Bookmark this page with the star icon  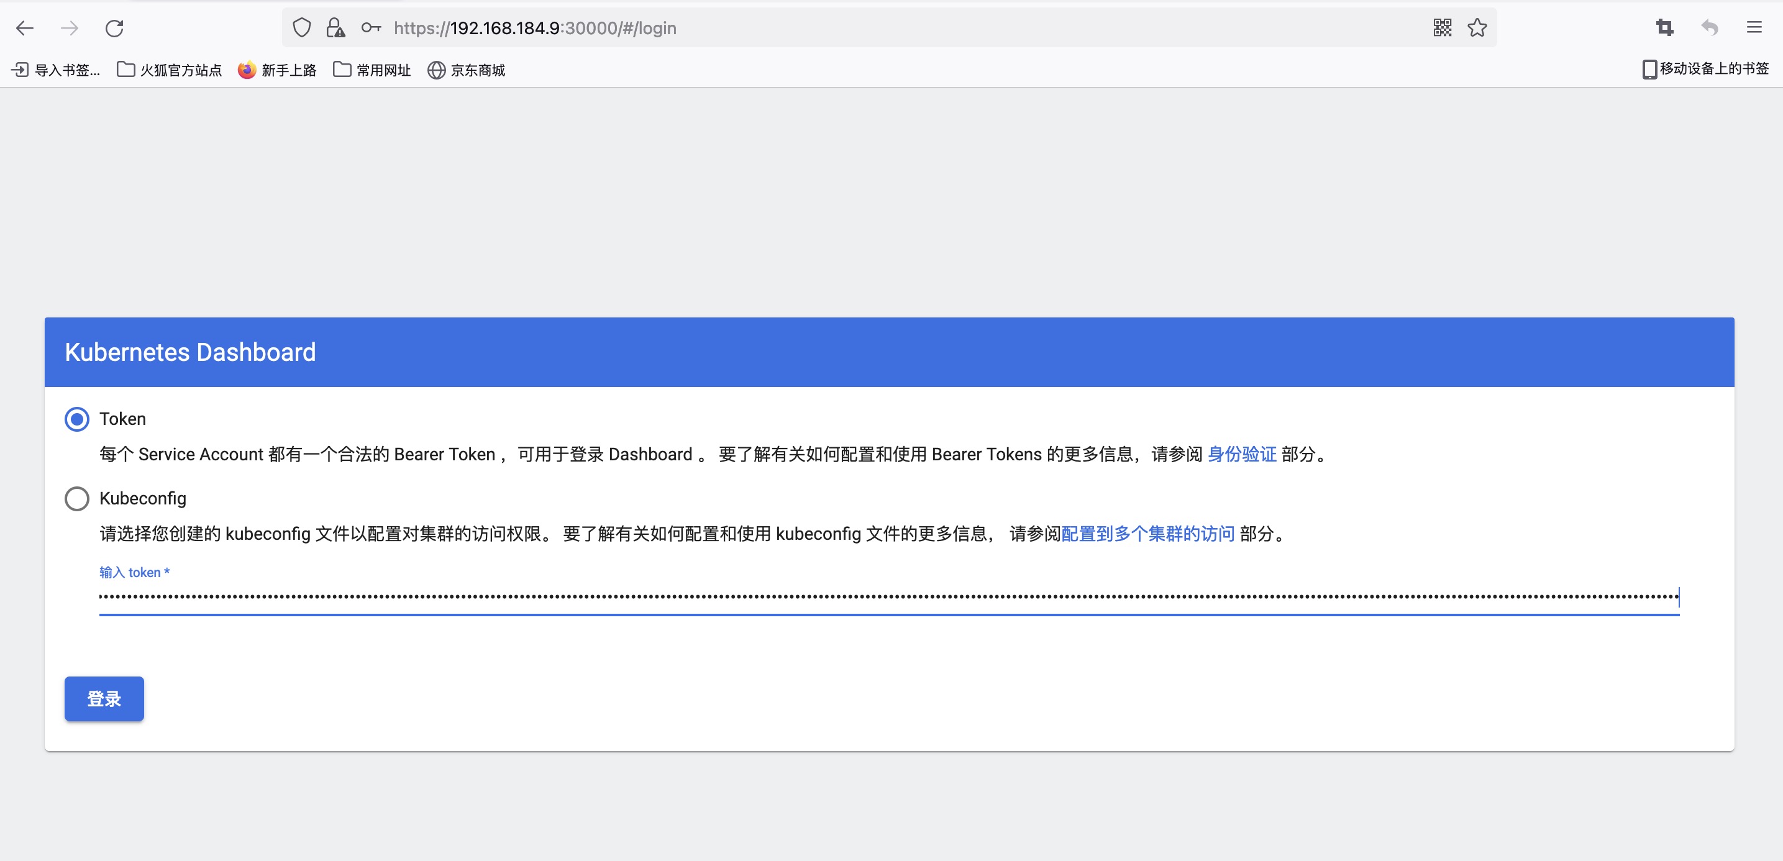click(x=1477, y=28)
